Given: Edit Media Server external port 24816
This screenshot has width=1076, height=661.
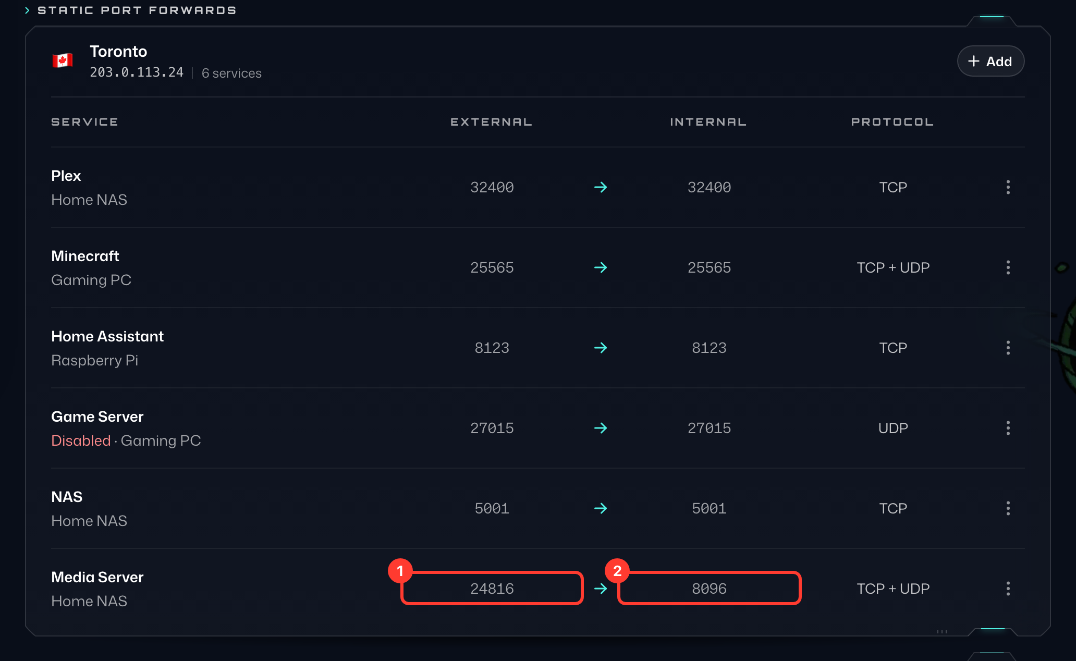Looking at the screenshot, I should click(x=492, y=588).
